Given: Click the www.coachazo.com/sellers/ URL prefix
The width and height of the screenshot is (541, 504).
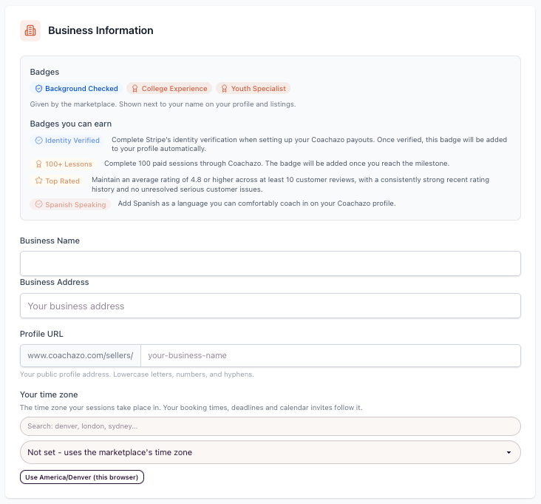Looking at the screenshot, I should tap(81, 355).
